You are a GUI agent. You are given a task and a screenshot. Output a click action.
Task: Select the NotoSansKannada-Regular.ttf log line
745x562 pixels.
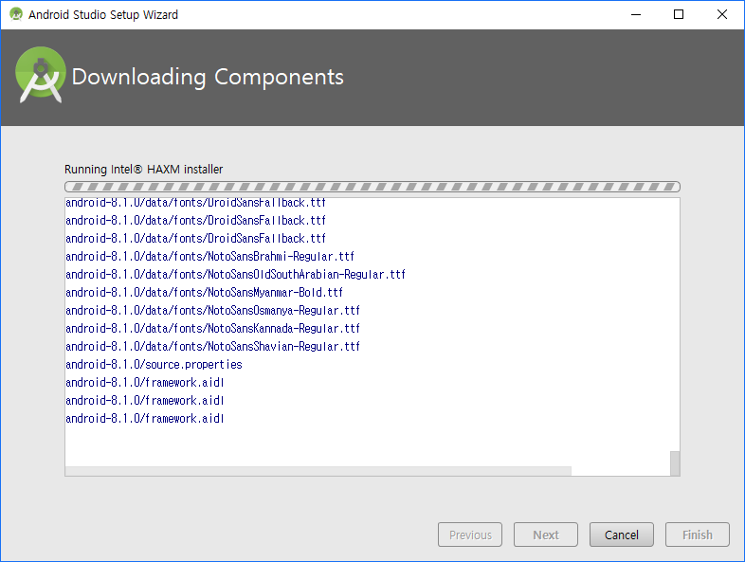(x=213, y=329)
